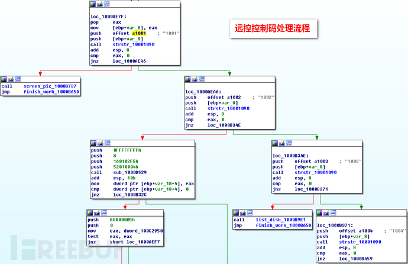Screen dimensions: 408x264
Task: Click the color palette icon on the loc_1000AE7F node
Action: (93, 4)
